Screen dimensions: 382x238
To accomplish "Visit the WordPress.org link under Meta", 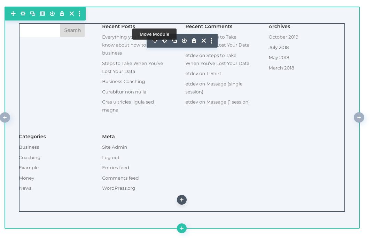I will tap(118, 188).
